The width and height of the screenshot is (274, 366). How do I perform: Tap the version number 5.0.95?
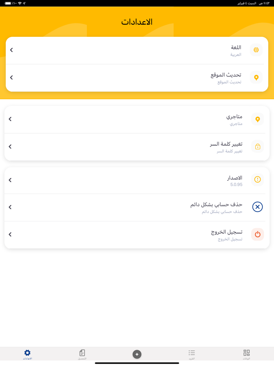[x=236, y=185]
